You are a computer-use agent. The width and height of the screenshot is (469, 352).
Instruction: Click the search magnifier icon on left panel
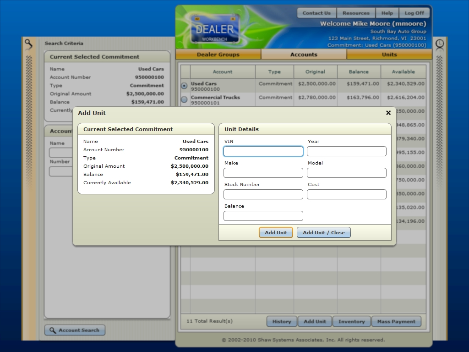pos(28,44)
